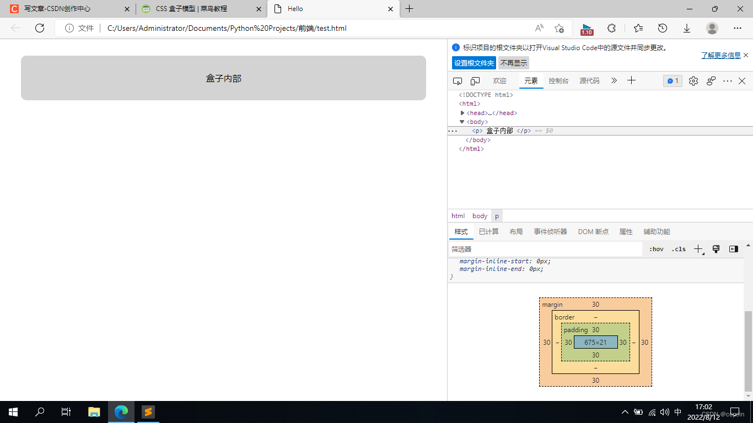Click the dock-to-side icon in styles pane

[x=733, y=249]
